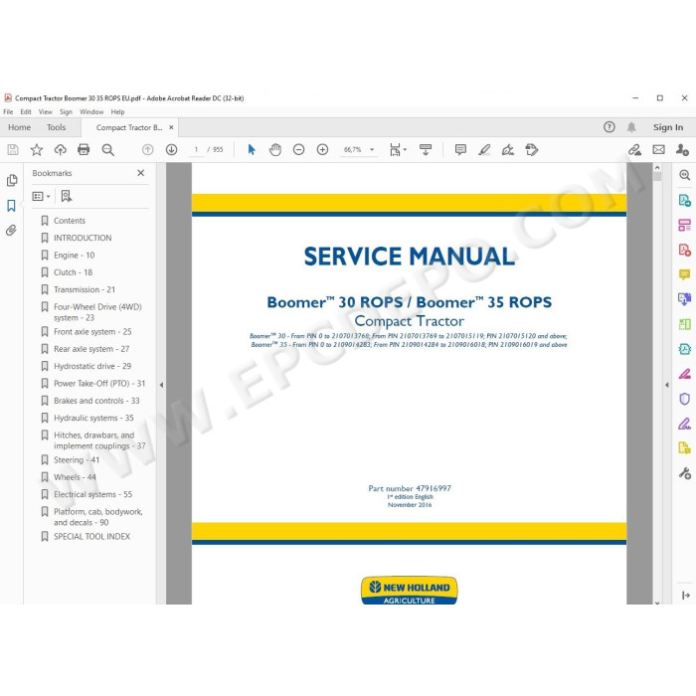Print the document with printer icon
The width and height of the screenshot is (696, 696).
(x=84, y=149)
